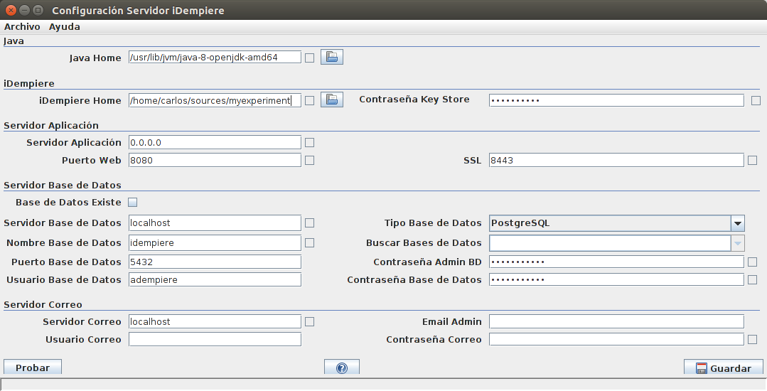Click the Puerto Base de Datos field
The width and height of the screenshot is (767, 391).
click(x=215, y=262)
